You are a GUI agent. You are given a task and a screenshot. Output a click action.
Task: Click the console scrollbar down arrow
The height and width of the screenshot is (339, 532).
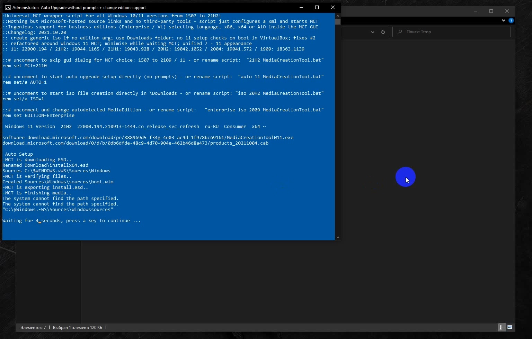tap(338, 237)
